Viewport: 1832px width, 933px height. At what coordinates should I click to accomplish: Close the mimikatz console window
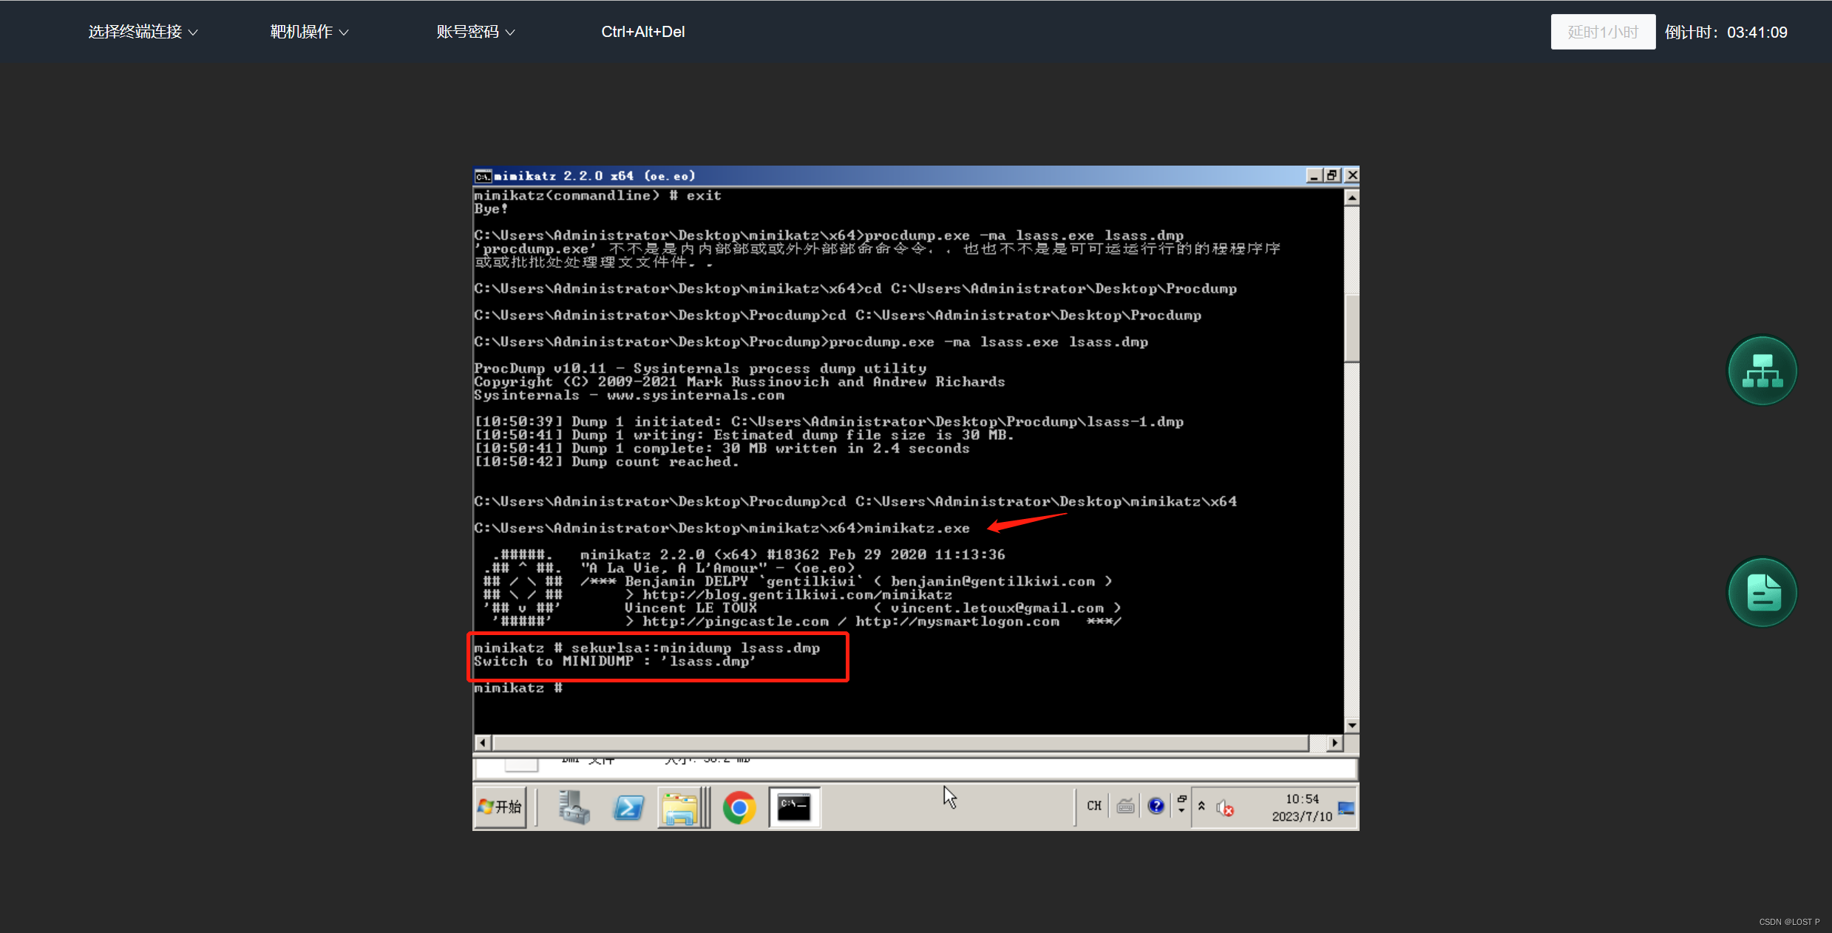coord(1351,175)
